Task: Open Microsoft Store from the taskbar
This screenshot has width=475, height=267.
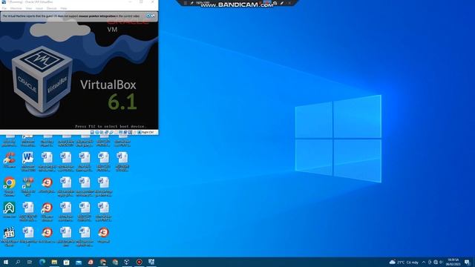Action: coord(66,262)
